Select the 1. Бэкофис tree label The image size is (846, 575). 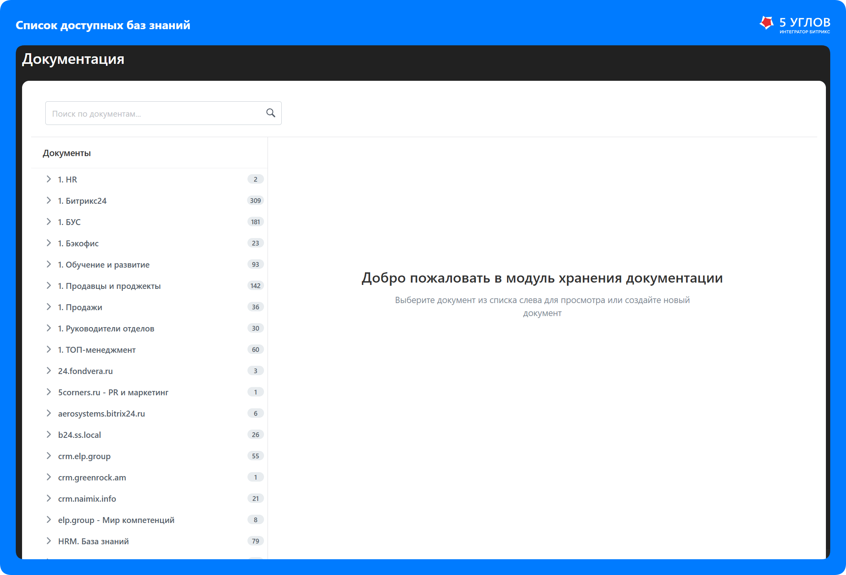coord(78,243)
